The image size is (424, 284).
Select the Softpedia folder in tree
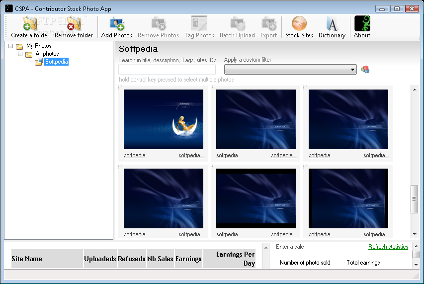56,62
